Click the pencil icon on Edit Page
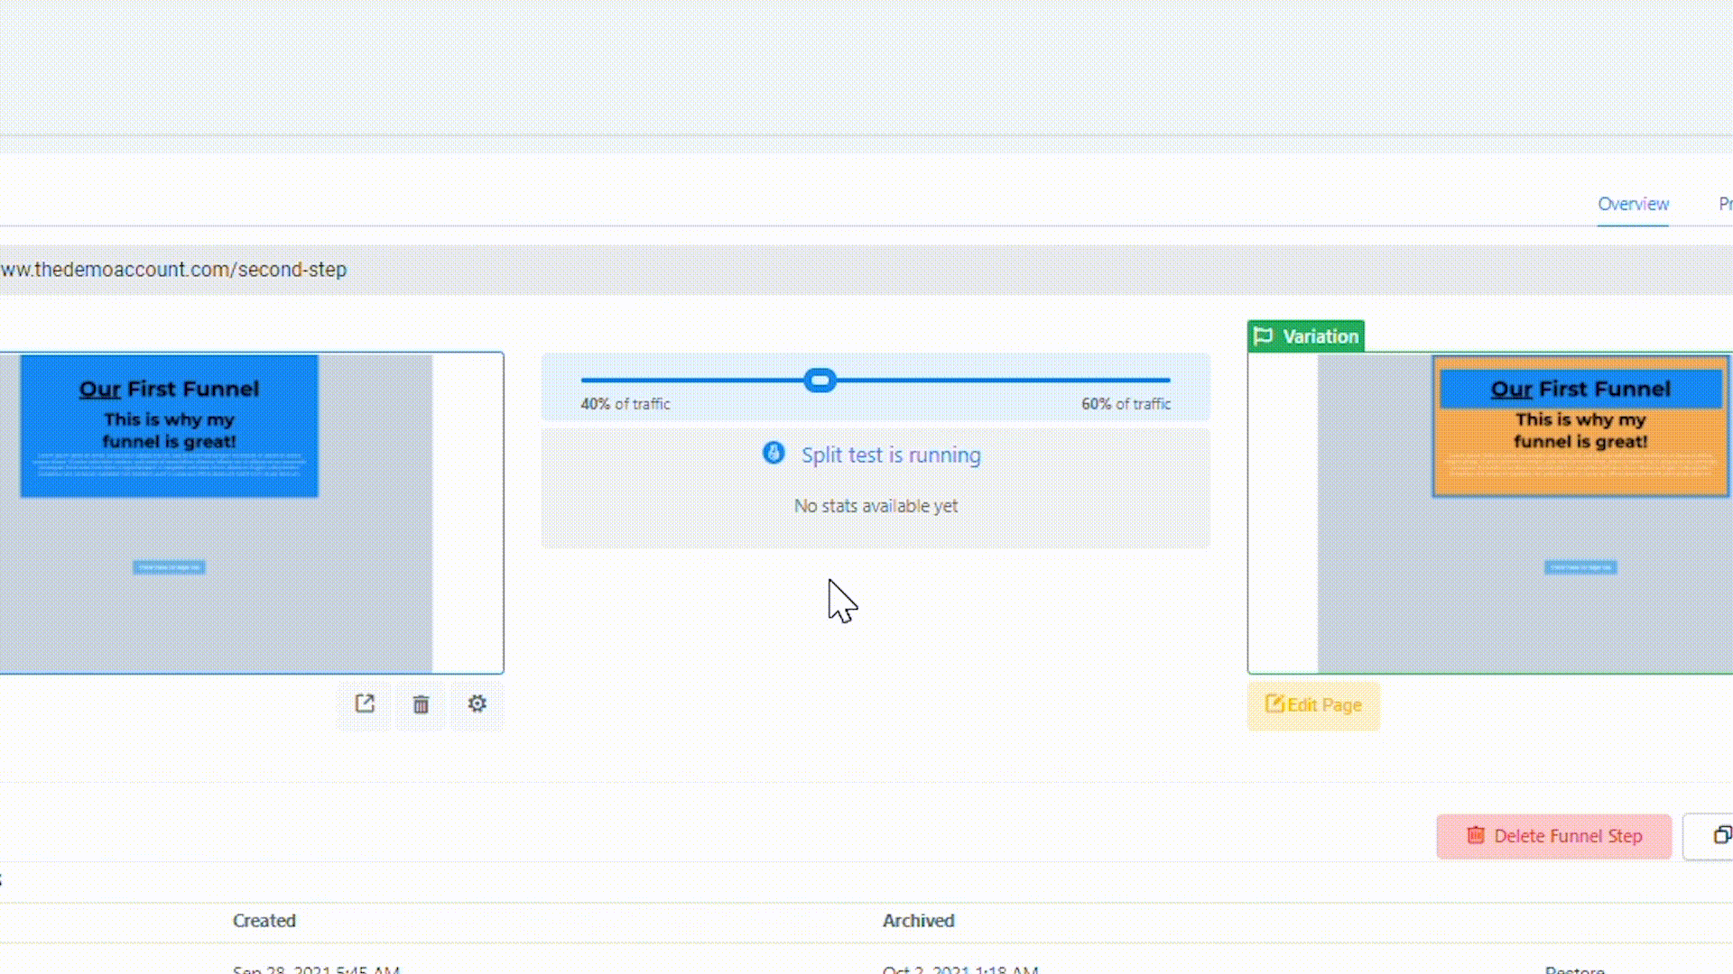 click(1274, 704)
